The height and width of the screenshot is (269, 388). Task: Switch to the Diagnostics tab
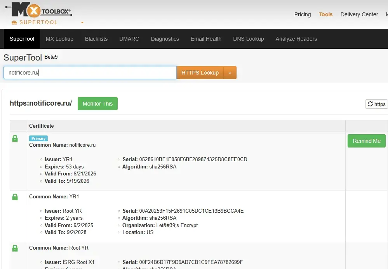click(165, 39)
